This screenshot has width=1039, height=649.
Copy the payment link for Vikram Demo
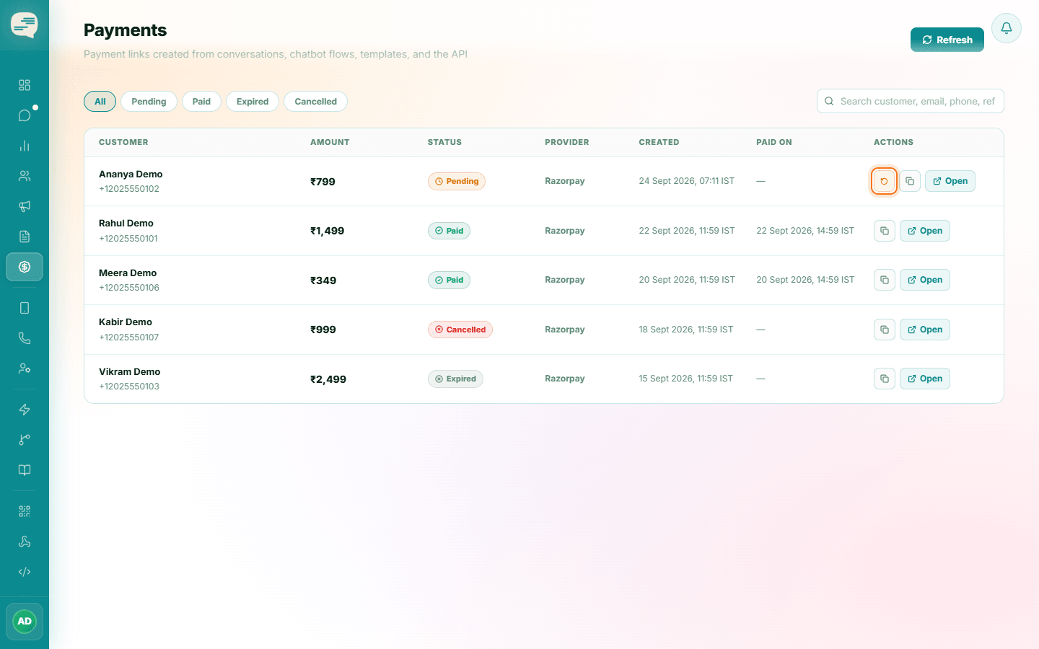(x=885, y=379)
